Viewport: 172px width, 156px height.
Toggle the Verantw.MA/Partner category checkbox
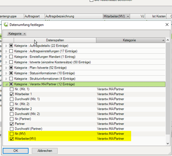(11, 84)
